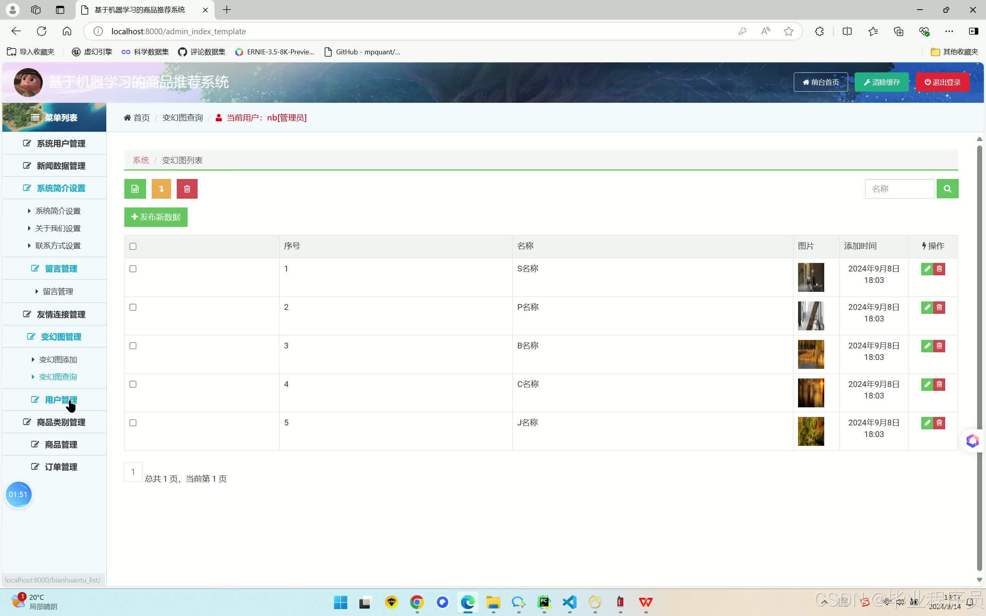This screenshot has height=616, width=986.
Task: Edit row P名称 with green pencil icon
Action: [x=927, y=307]
